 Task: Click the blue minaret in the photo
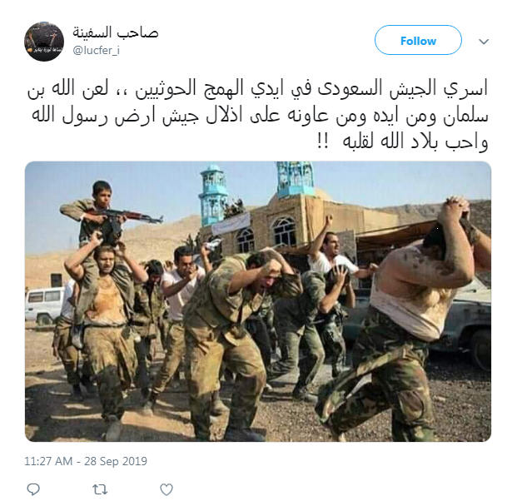pyautogui.click(x=213, y=195)
